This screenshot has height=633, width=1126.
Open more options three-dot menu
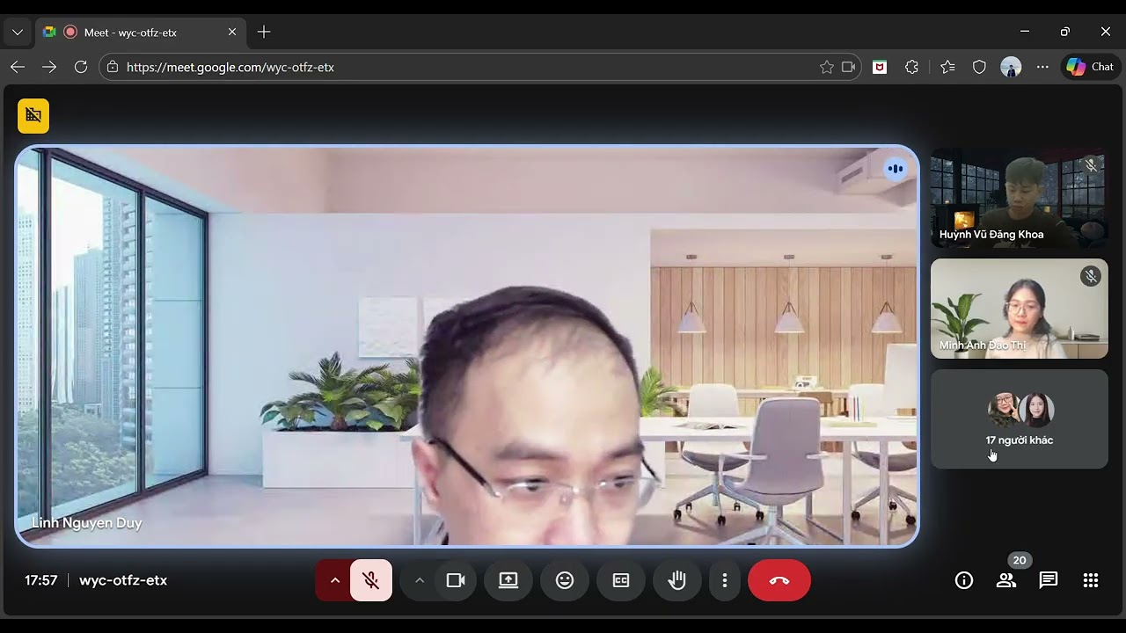click(x=725, y=580)
